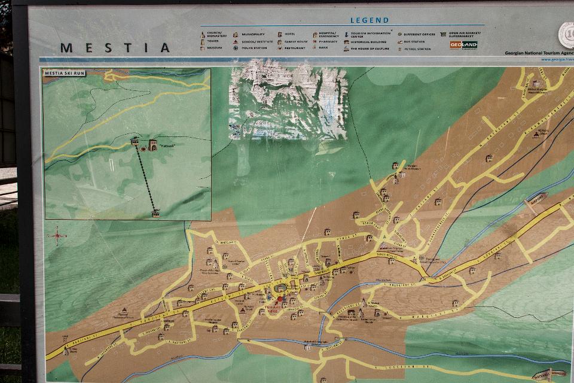Click the Petrol Station legend icon
The height and width of the screenshot is (383, 574).
click(x=400, y=48)
